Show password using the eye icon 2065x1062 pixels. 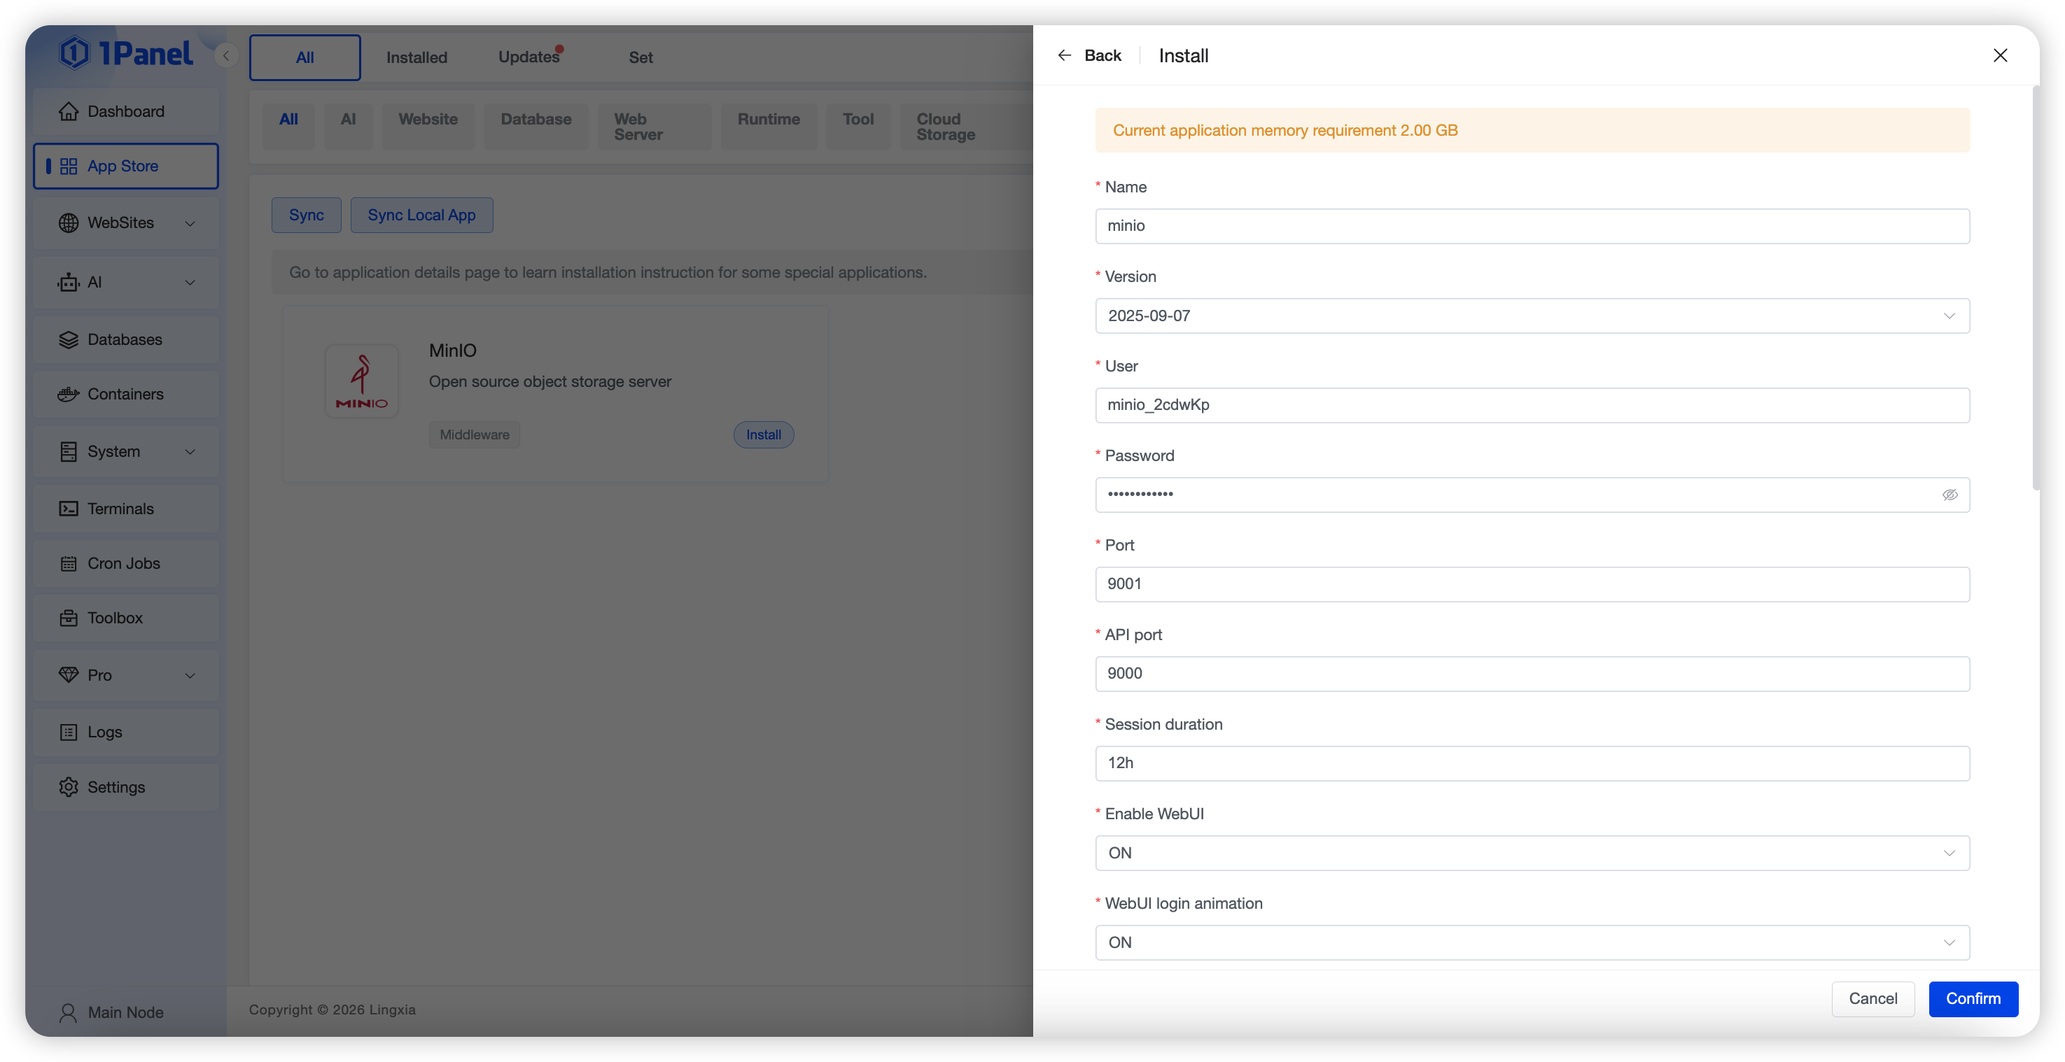(1949, 495)
